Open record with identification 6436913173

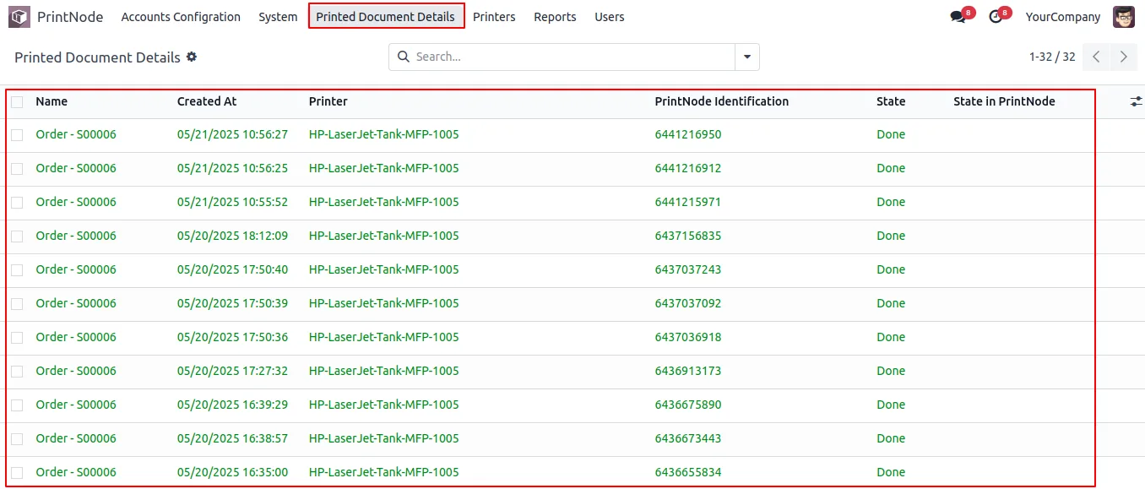click(688, 371)
